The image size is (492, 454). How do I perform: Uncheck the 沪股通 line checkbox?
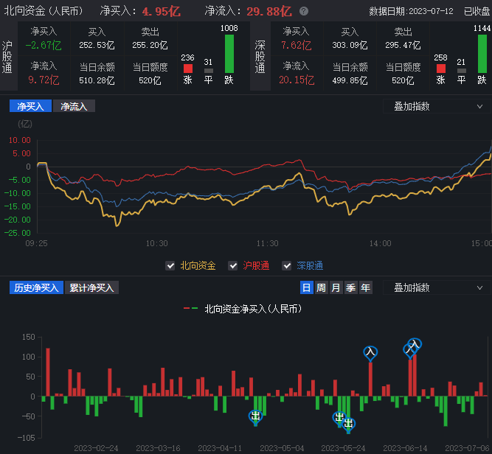(234, 265)
